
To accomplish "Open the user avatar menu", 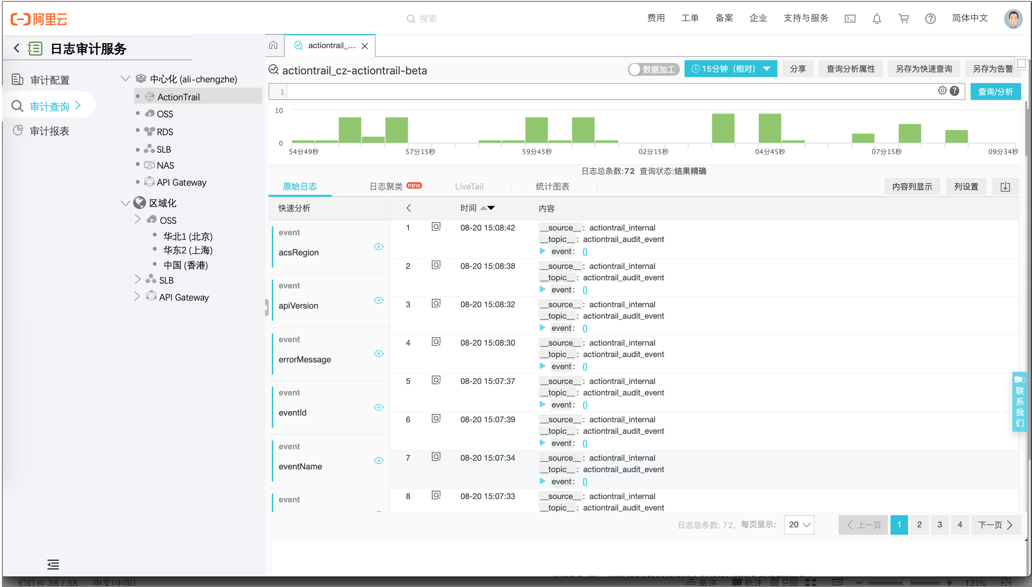I will (1013, 19).
